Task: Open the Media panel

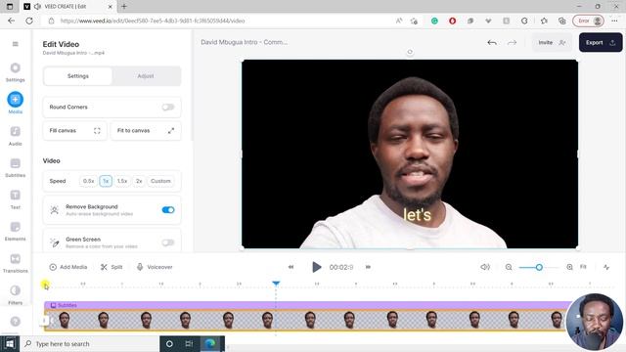Action: [16, 103]
